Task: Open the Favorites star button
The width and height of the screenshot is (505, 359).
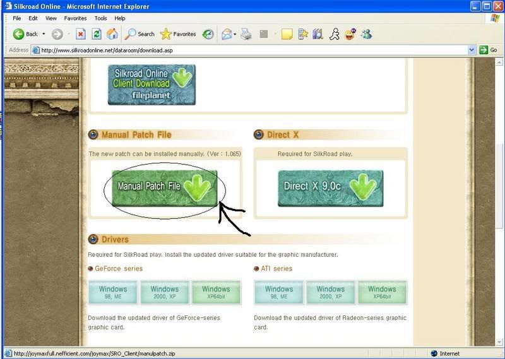Action: tap(178, 34)
